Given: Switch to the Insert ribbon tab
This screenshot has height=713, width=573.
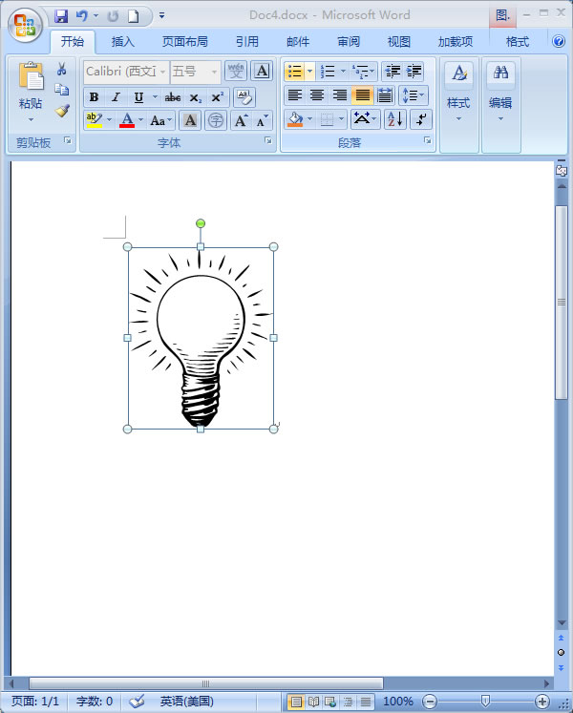Looking at the screenshot, I should [x=123, y=42].
